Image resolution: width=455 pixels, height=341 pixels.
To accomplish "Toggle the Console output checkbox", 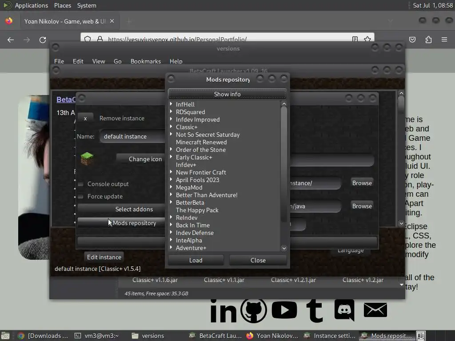I will point(81,184).
